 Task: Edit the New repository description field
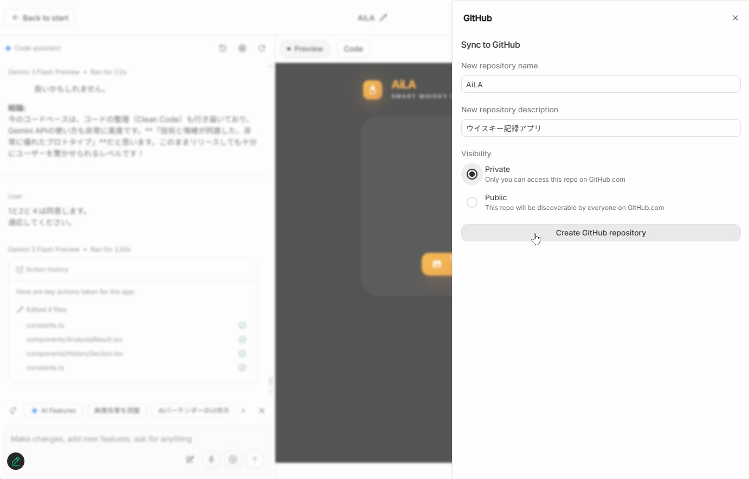[x=601, y=128]
